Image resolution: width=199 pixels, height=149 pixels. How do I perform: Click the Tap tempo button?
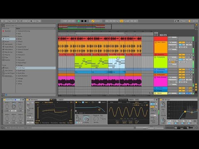[9, 21]
